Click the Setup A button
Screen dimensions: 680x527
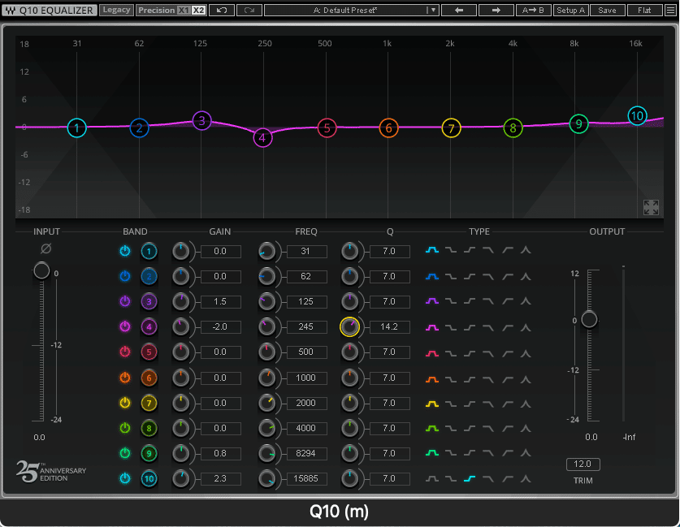point(570,10)
